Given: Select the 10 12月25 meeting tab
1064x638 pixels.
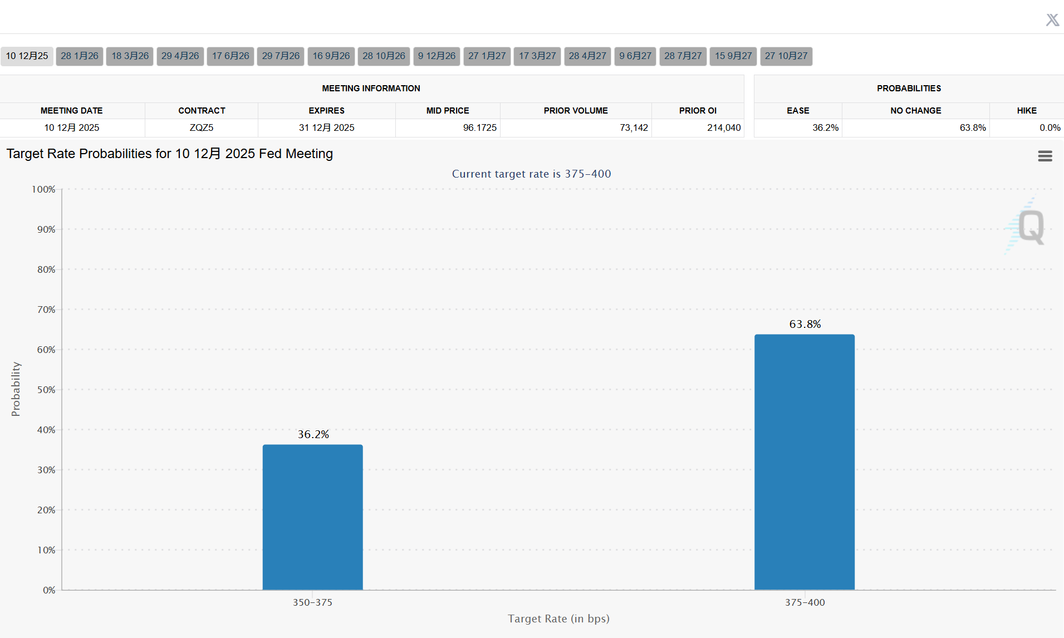Looking at the screenshot, I should [27, 56].
